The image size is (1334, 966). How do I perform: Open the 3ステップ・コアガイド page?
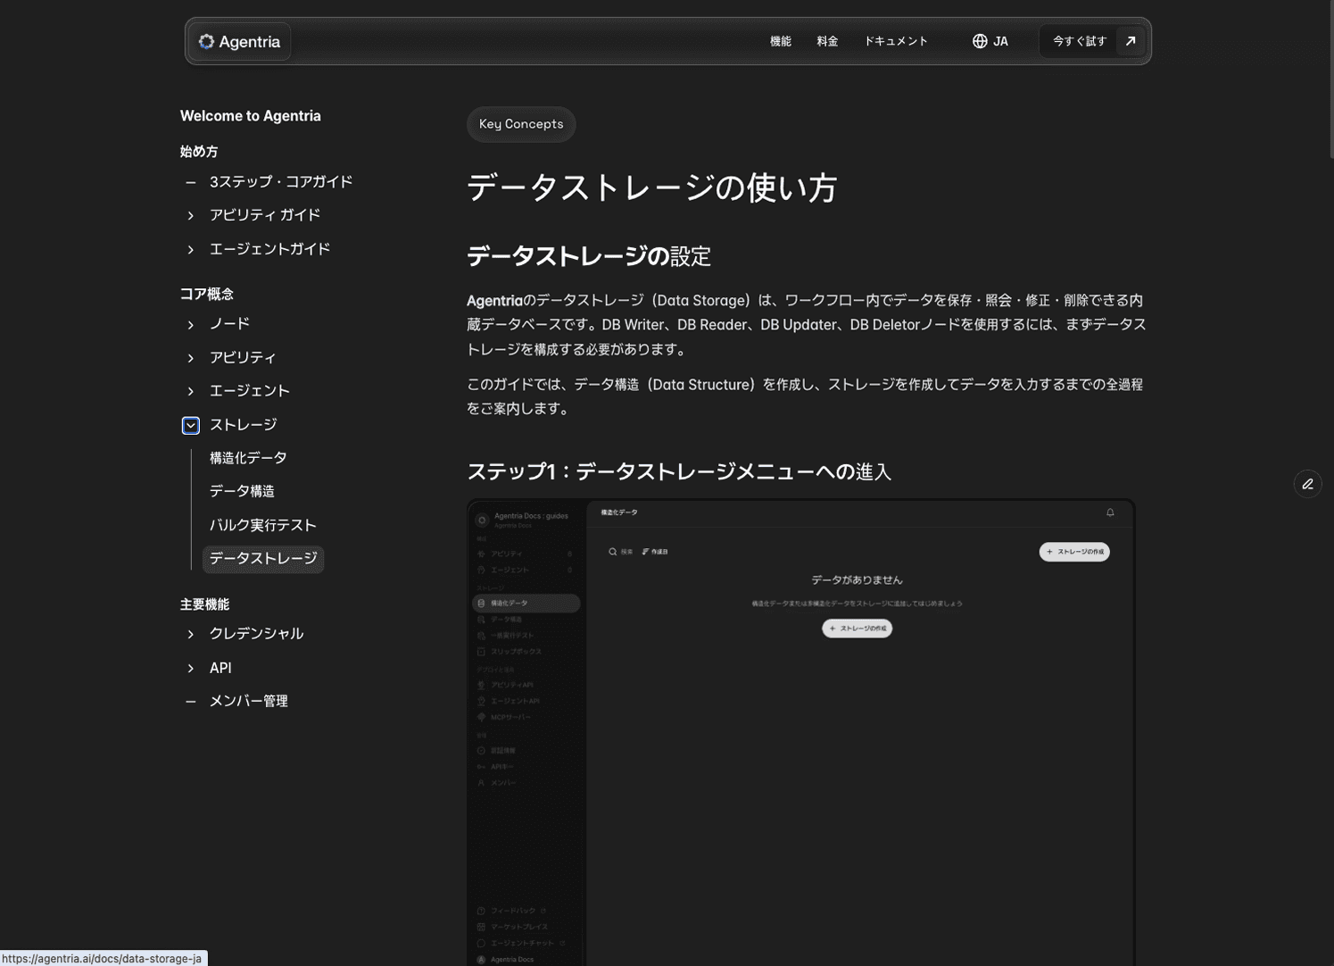click(281, 182)
